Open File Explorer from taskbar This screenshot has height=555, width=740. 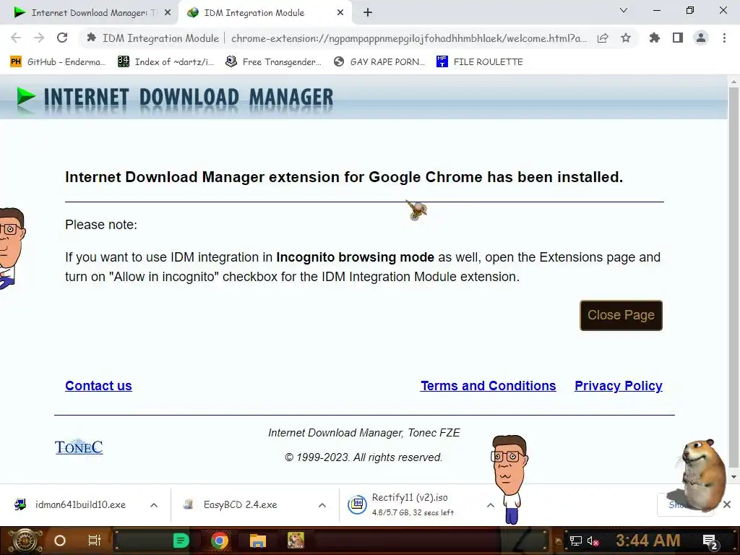point(258,541)
